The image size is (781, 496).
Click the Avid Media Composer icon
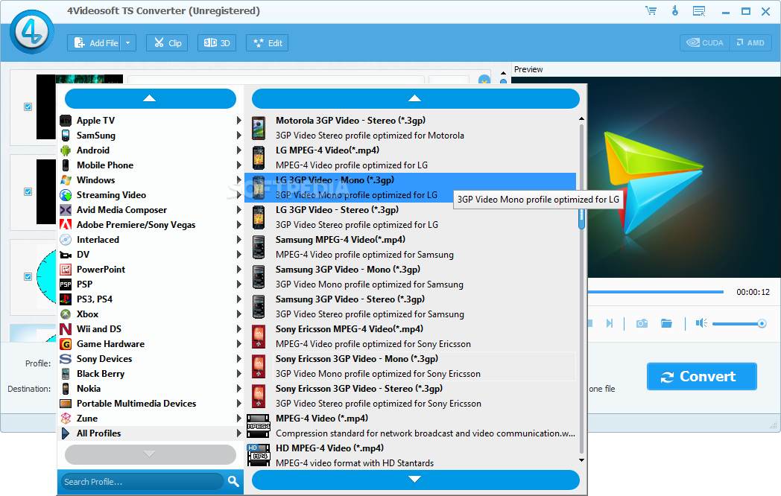click(66, 210)
